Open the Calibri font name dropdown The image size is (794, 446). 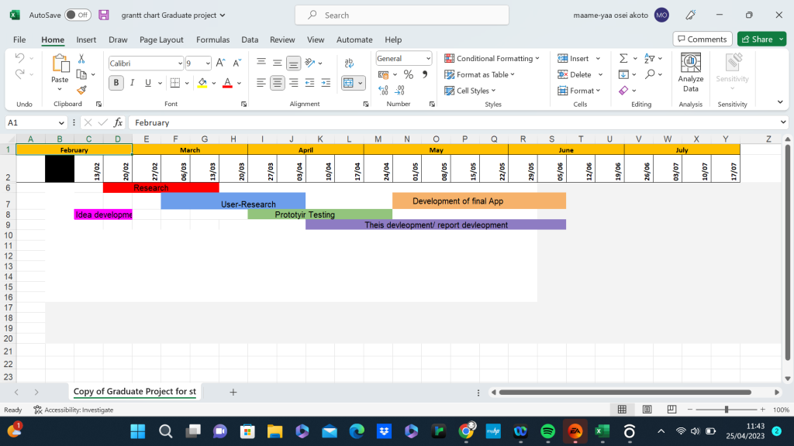180,63
